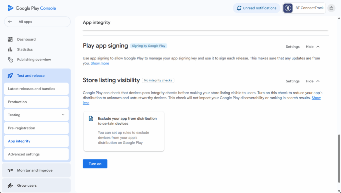Collapse Store listing visibility with Hide
Viewport: 341px width, 193px height.
click(x=313, y=81)
